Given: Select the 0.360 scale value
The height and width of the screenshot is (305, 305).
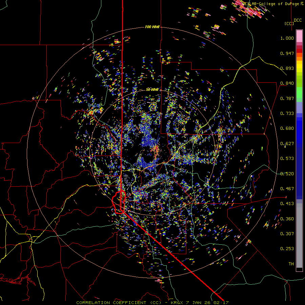Looking at the screenshot, I should point(287,219).
